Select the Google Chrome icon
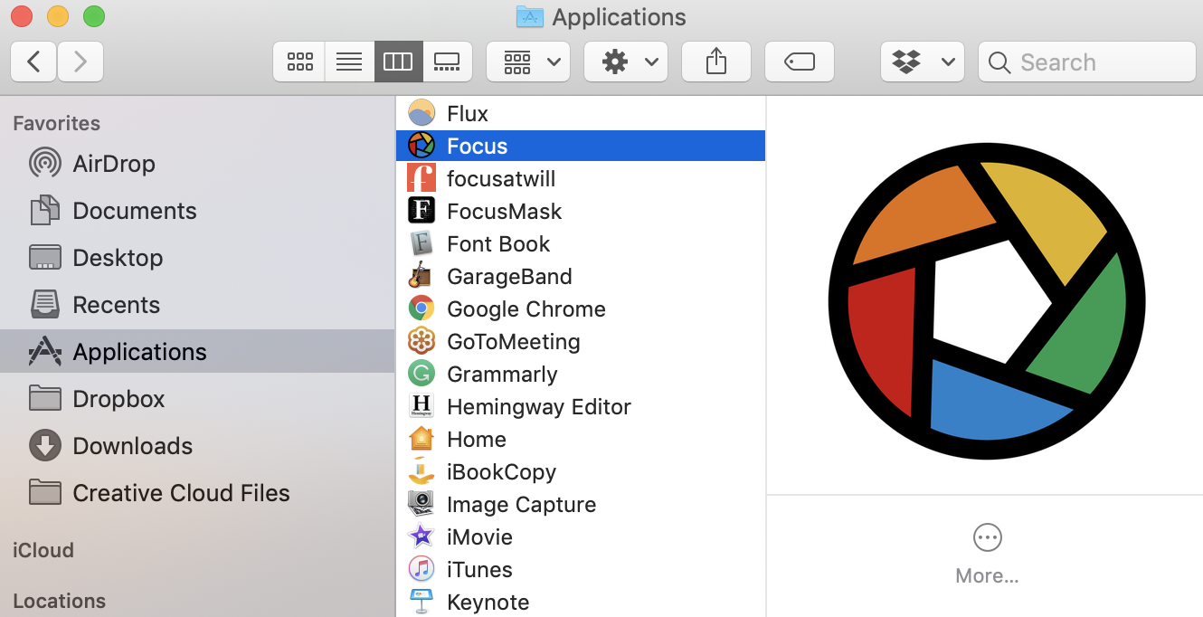The width and height of the screenshot is (1203, 617). point(422,308)
